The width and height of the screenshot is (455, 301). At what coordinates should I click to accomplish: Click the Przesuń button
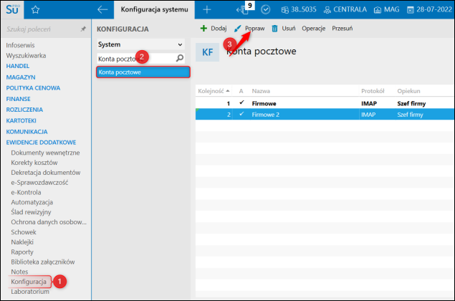pyautogui.click(x=342, y=29)
